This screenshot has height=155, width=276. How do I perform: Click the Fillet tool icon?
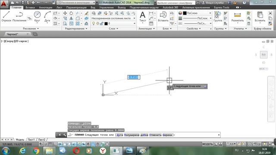tap(78, 18)
